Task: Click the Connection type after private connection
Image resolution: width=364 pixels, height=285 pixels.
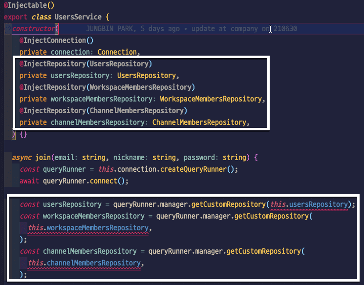Action: tap(117, 52)
